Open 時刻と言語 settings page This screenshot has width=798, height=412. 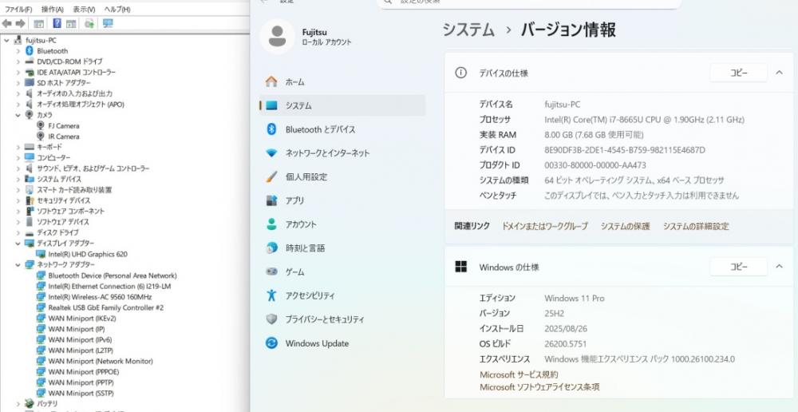(x=342, y=248)
